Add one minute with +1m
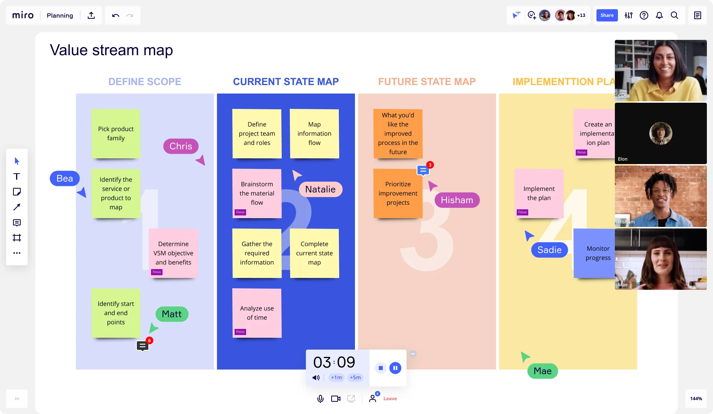The image size is (713, 414). (x=337, y=378)
